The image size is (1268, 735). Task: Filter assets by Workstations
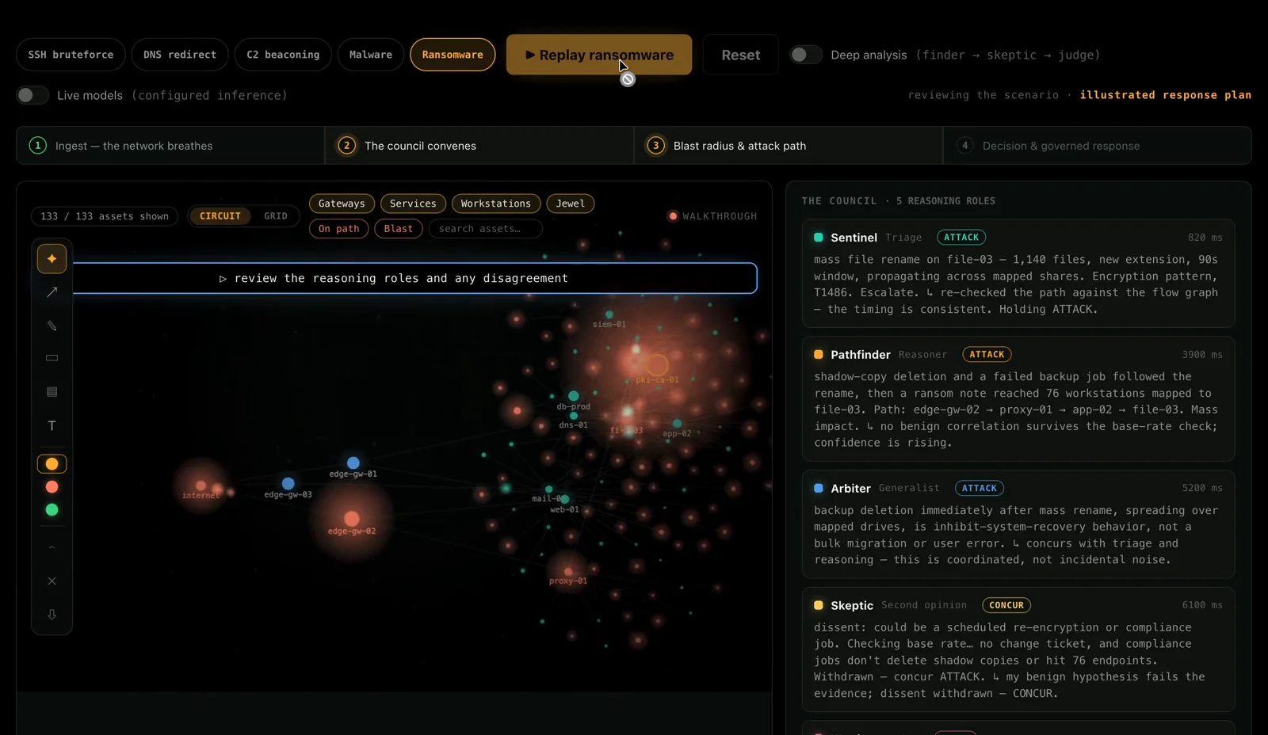coord(496,204)
